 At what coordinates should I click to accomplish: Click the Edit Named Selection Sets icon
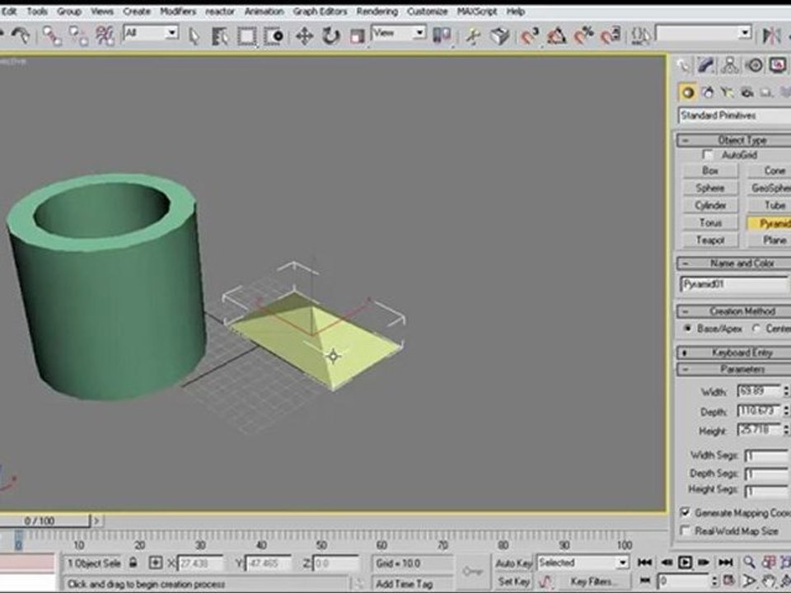pyautogui.click(x=641, y=35)
